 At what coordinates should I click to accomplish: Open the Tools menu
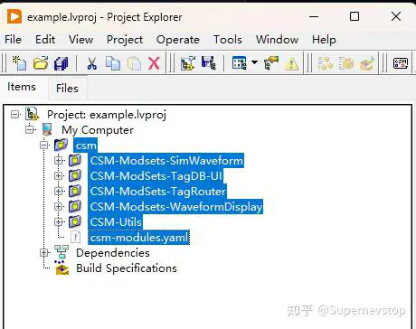tap(228, 40)
